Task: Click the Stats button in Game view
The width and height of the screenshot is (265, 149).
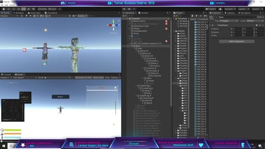Action: [x=107, y=77]
